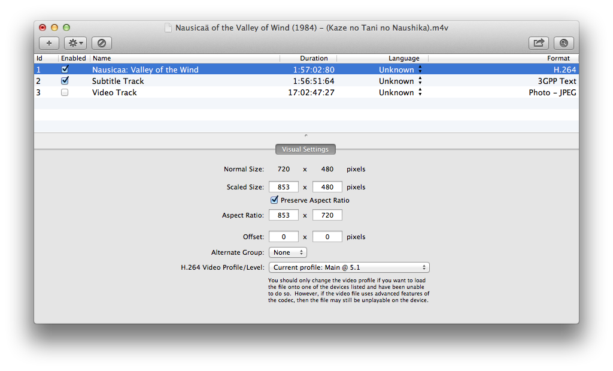Click the Scaled Size height field

tap(327, 187)
